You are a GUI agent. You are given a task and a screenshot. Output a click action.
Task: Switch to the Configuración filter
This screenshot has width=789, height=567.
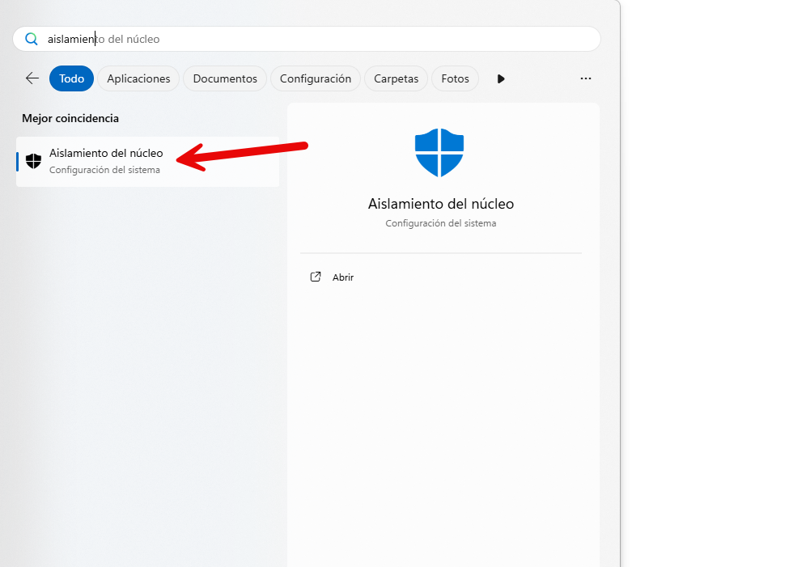tap(316, 78)
